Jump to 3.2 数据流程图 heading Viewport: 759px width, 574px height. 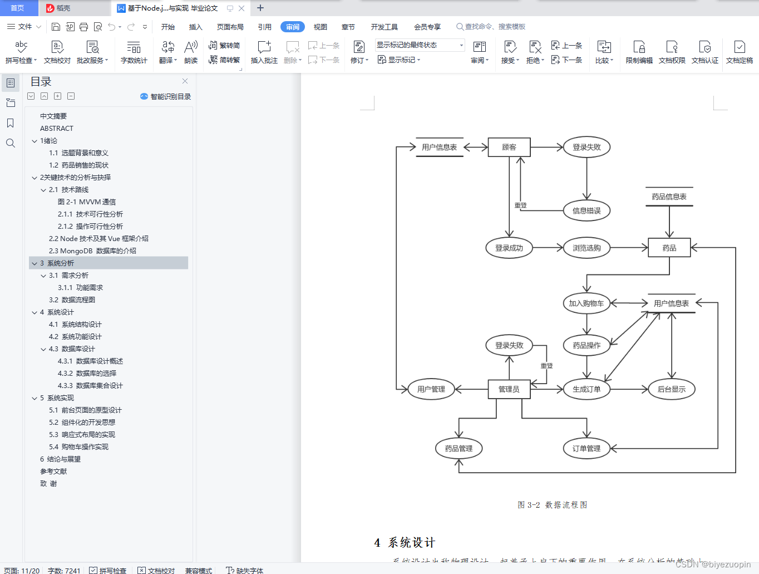72,300
